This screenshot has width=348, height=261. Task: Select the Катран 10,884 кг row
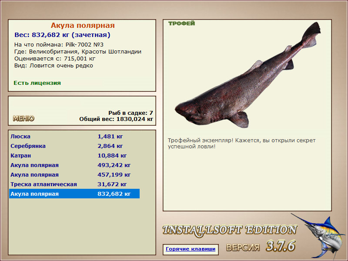[74, 156]
